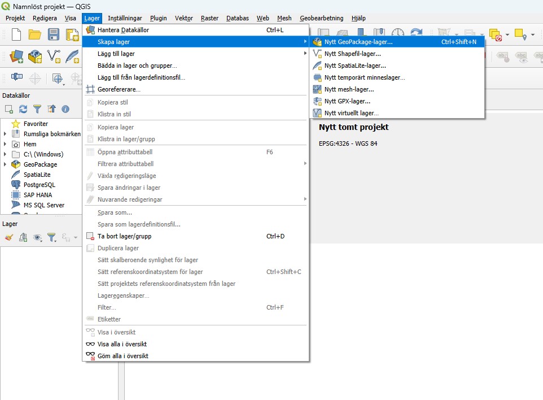
Task: Click the filter funnel icon in Datakällor
Action: tap(37, 109)
